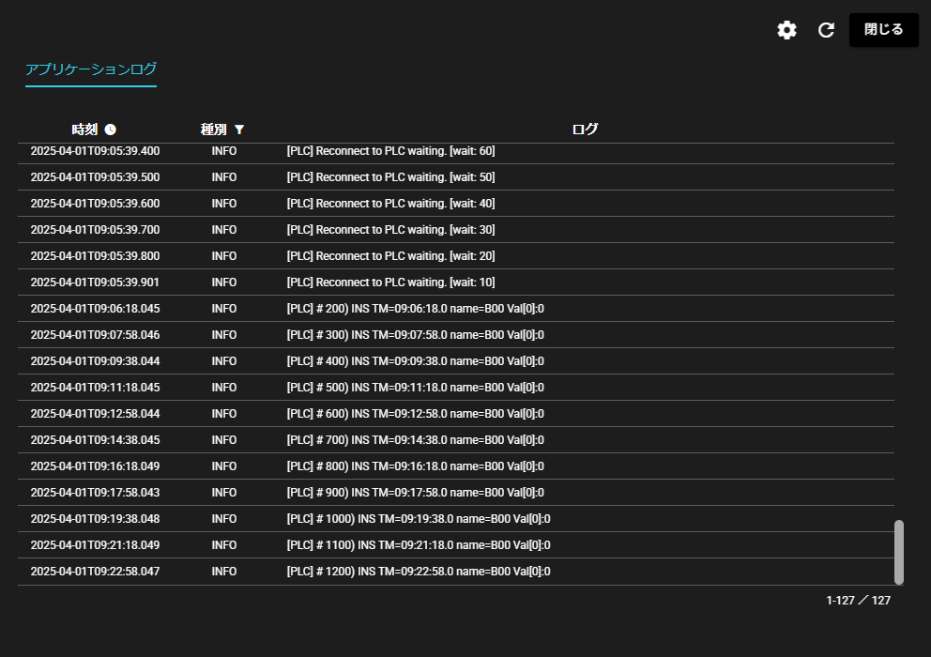The image size is (931, 657).
Task: Click the ログ column header
Action: (585, 130)
